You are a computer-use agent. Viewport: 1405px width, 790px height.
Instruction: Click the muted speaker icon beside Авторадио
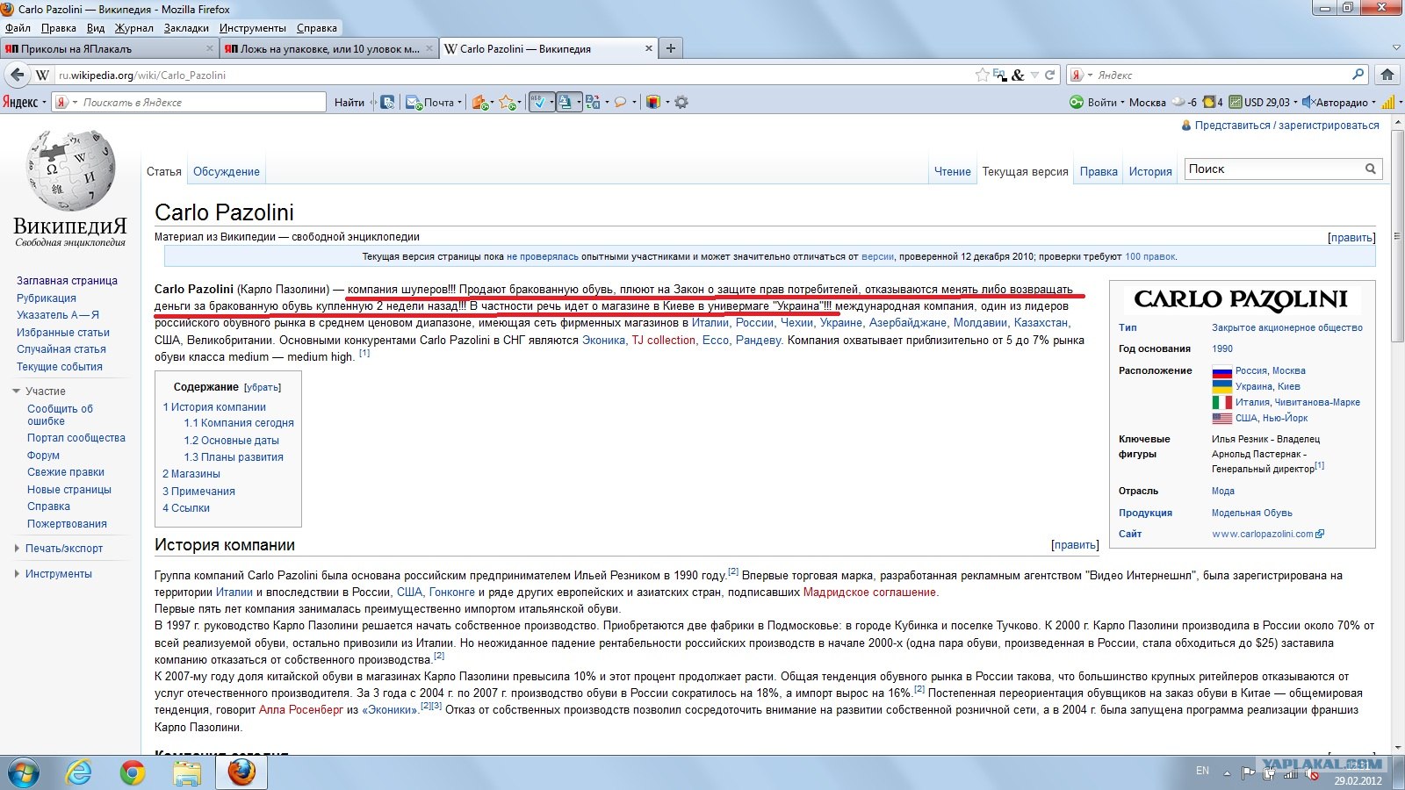click(x=1308, y=102)
